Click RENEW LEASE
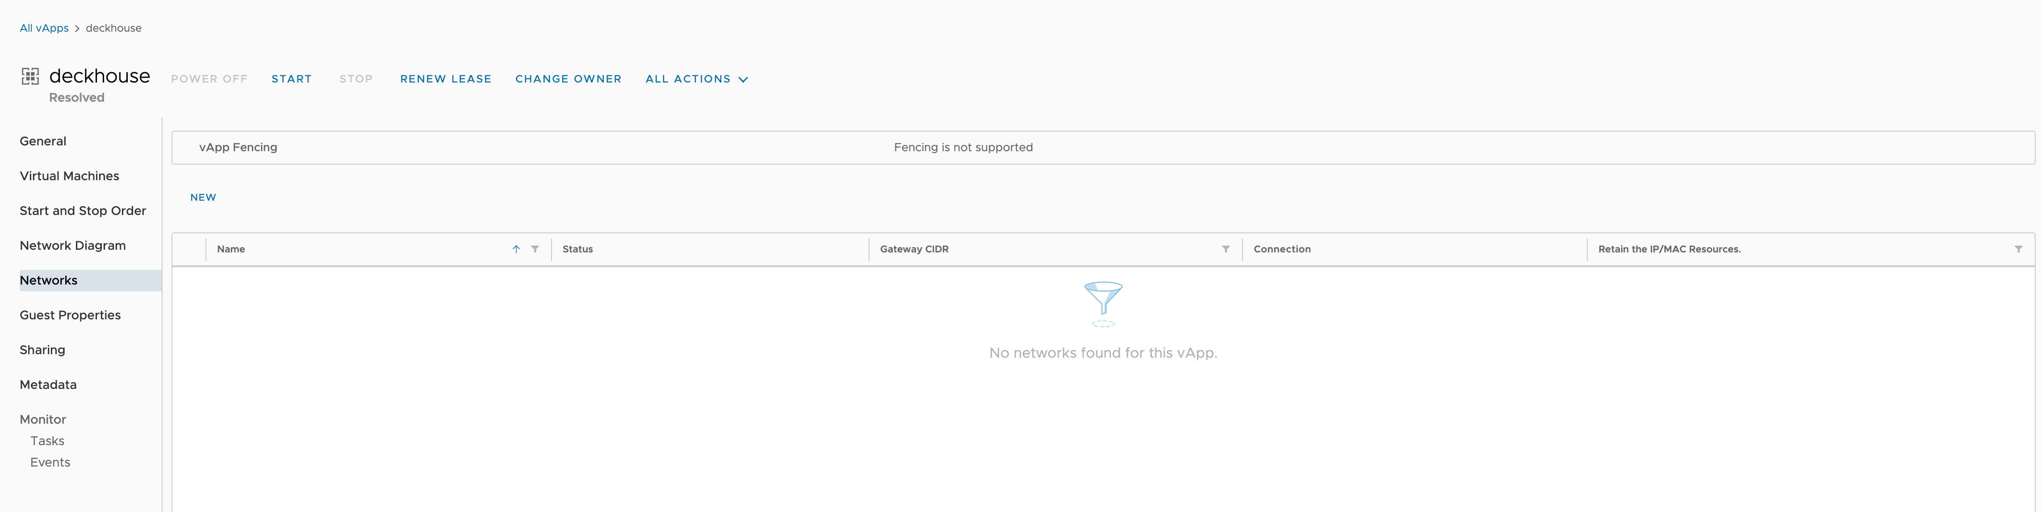Screen dimensions: 2041x512 [x=445, y=79]
